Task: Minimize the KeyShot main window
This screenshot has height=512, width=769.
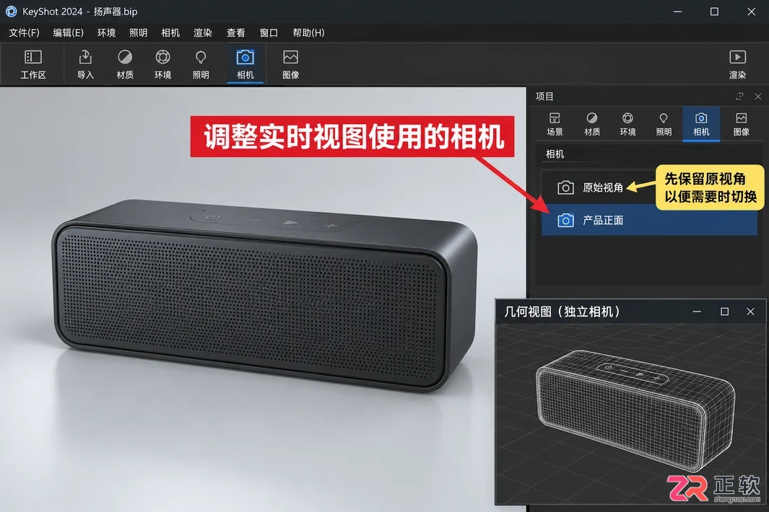Action: [677, 12]
